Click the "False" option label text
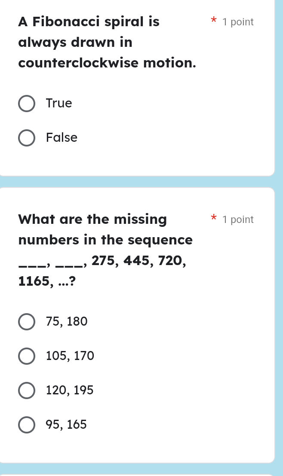The height and width of the screenshot is (476, 283). point(62,138)
